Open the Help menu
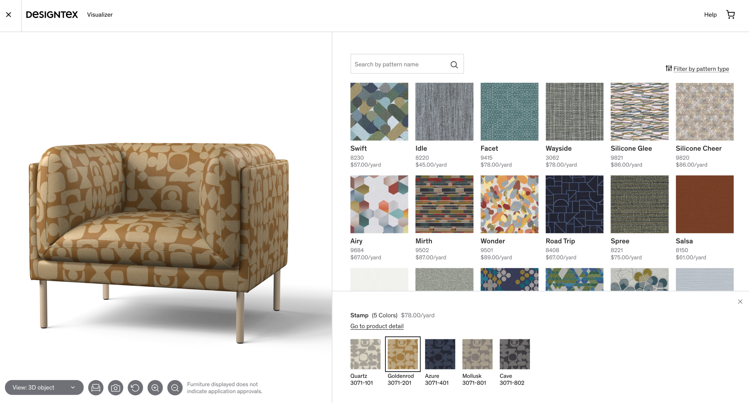This screenshot has height=403, width=749. [x=710, y=14]
